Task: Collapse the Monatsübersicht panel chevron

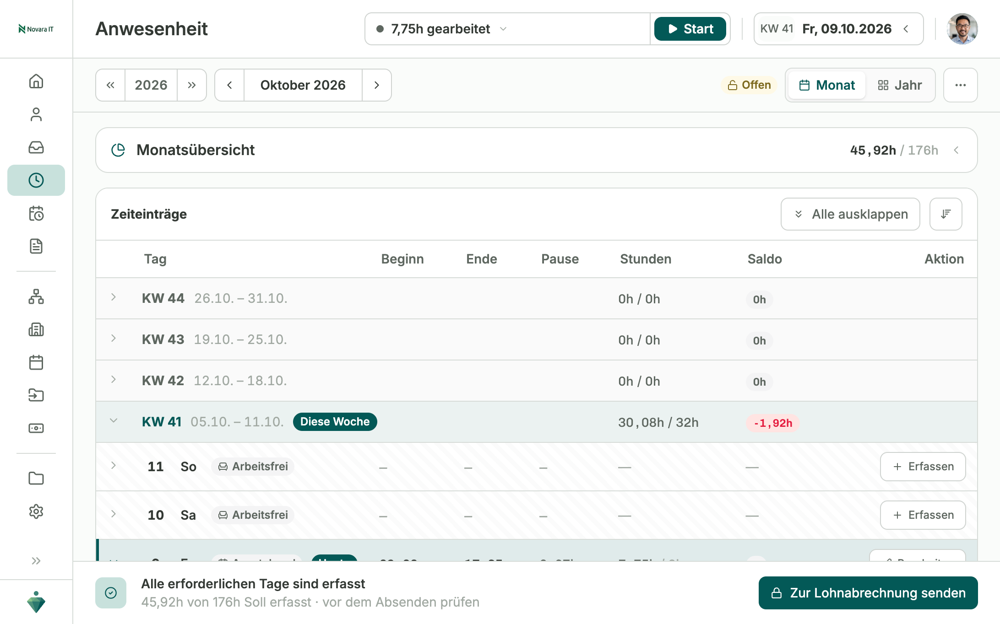Action: click(957, 150)
